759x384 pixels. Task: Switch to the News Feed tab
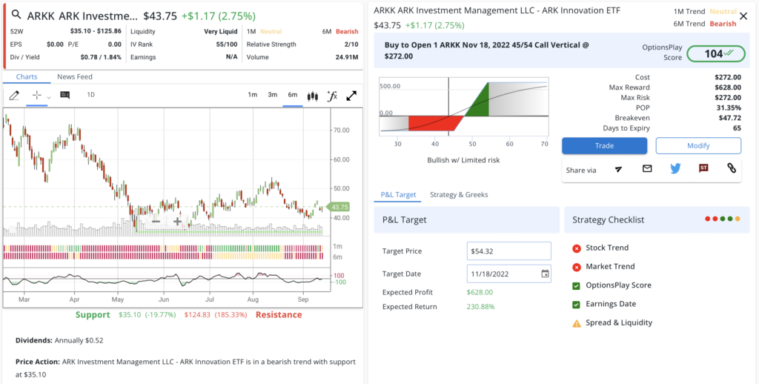tap(75, 76)
